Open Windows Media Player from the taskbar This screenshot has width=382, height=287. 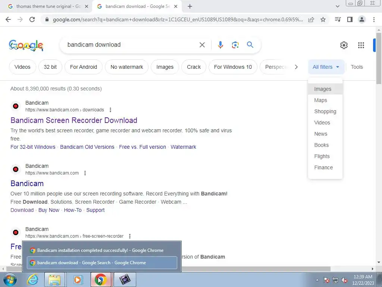(78, 280)
